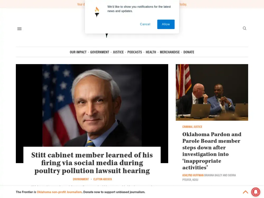Click the search magnifier icon
The image size is (264, 198).
point(244,28)
